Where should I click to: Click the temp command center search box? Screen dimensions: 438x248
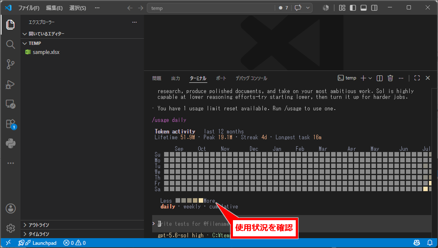[x=211, y=8]
